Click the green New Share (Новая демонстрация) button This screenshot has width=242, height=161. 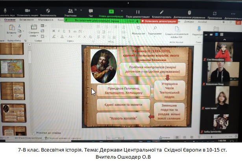(111, 12)
